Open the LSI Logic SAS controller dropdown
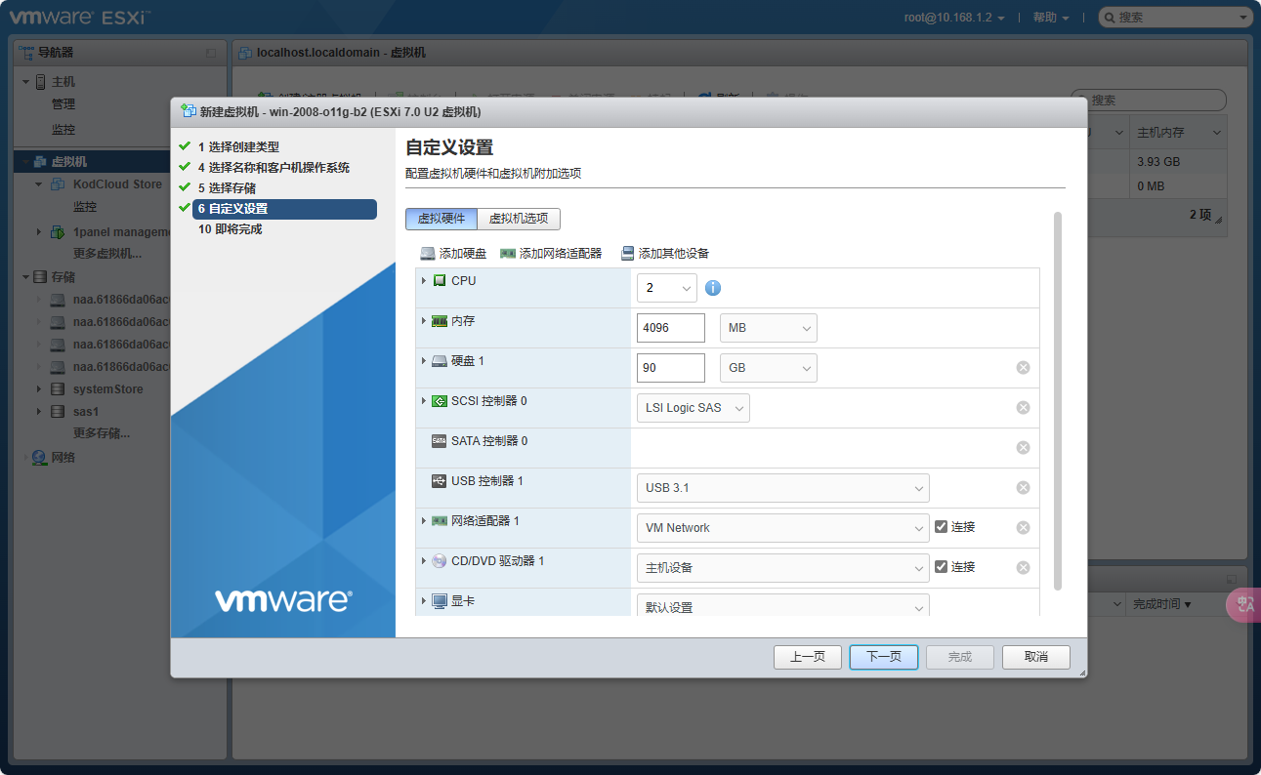 point(694,408)
